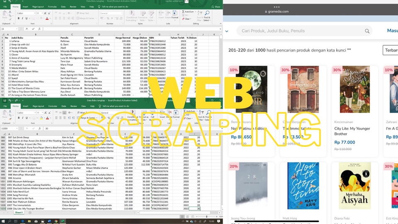
Task: Open Cell Styles gallery in upper Excel window
Action: point(151,16)
